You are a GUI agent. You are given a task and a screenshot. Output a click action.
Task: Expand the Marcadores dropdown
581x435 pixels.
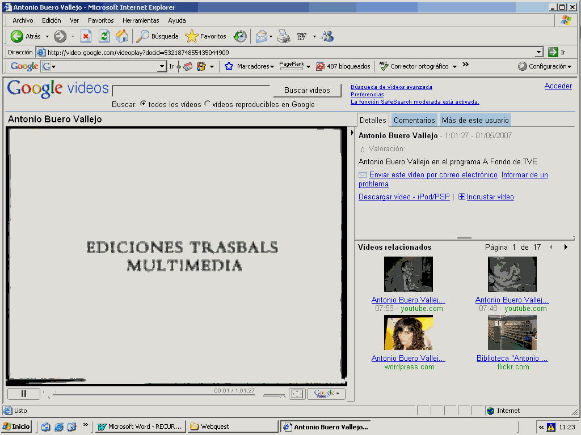272,67
